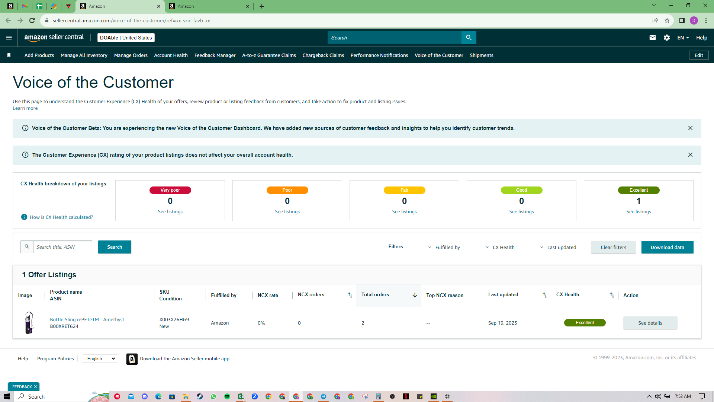714x402 pixels.
Task: Open the settings gear icon
Action: pos(667,38)
